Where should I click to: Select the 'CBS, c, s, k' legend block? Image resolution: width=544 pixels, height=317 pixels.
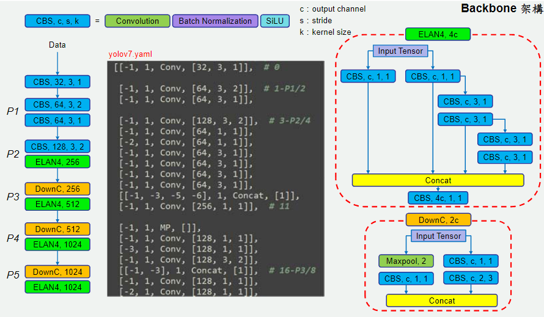coord(57,21)
